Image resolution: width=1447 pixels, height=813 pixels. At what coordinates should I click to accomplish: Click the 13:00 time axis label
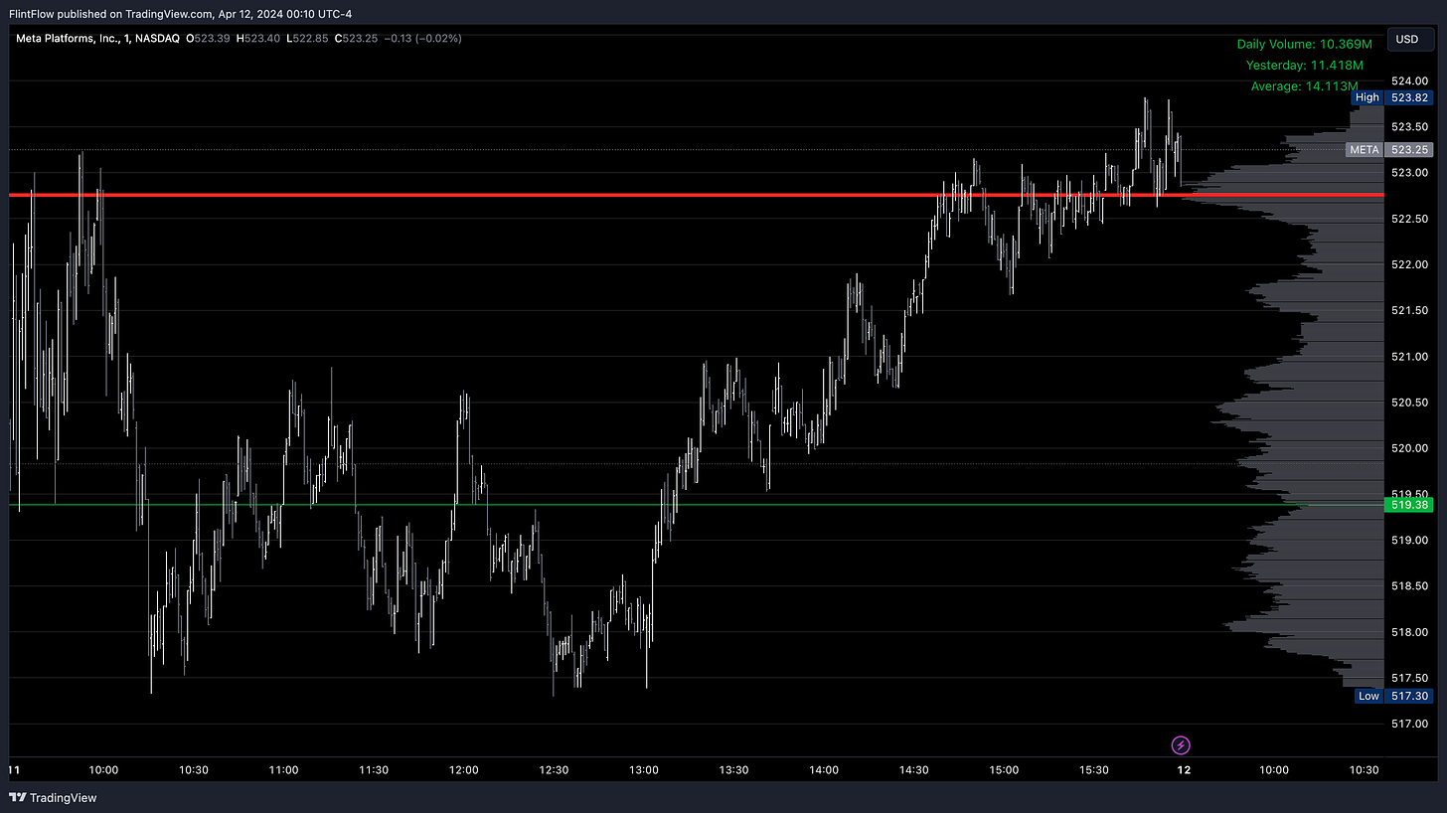[x=644, y=770]
